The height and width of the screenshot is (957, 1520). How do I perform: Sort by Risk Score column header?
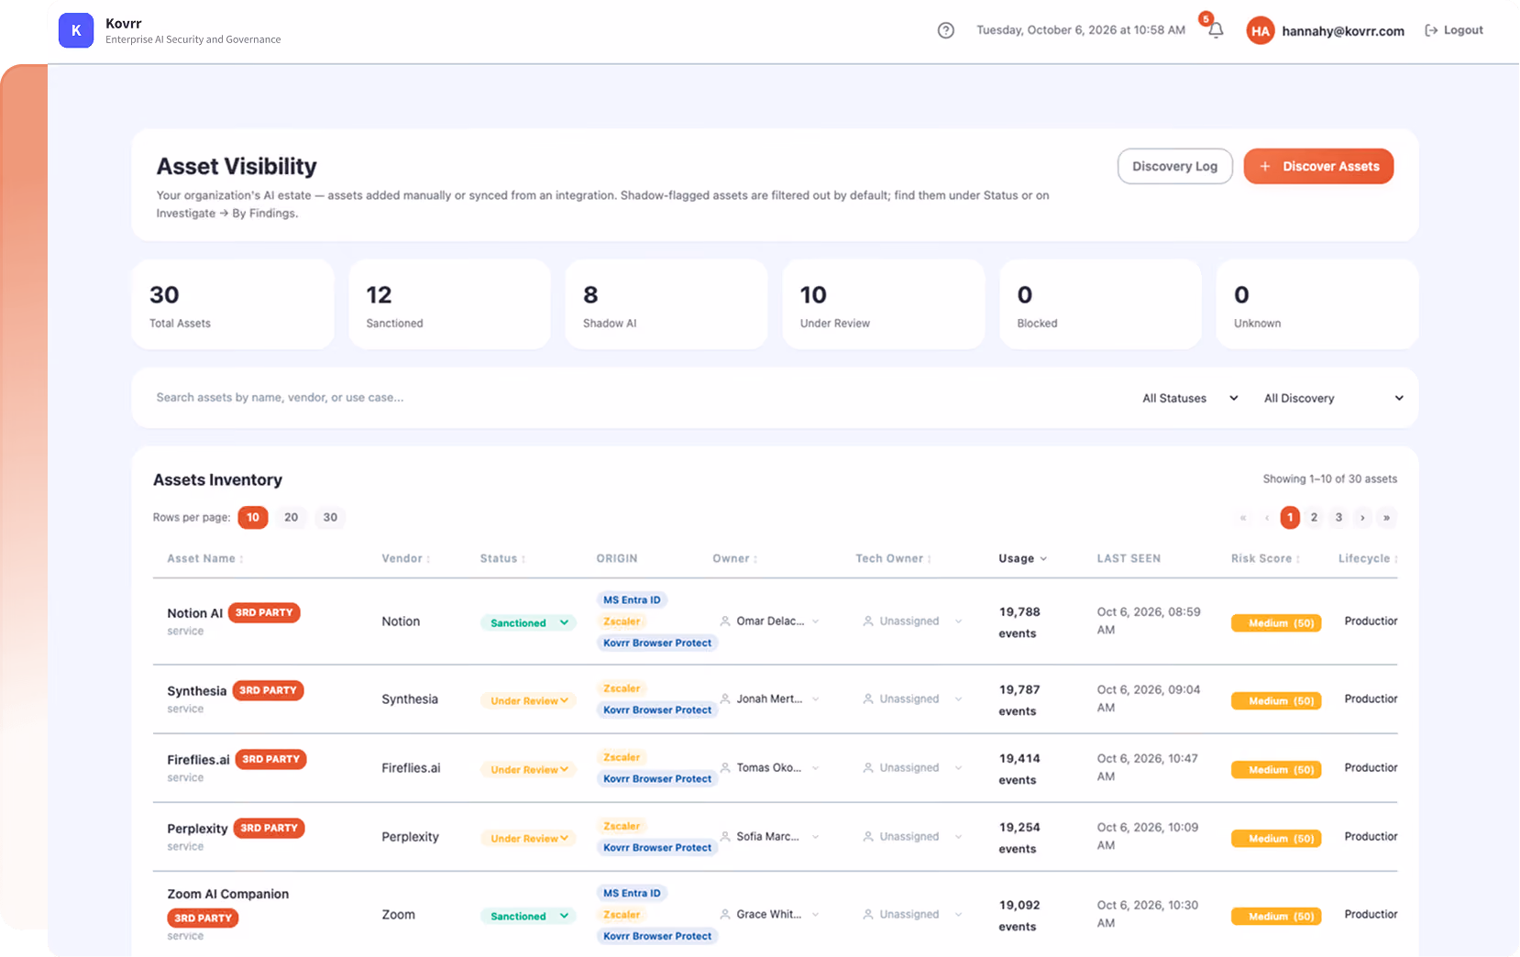click(1265, 558)
